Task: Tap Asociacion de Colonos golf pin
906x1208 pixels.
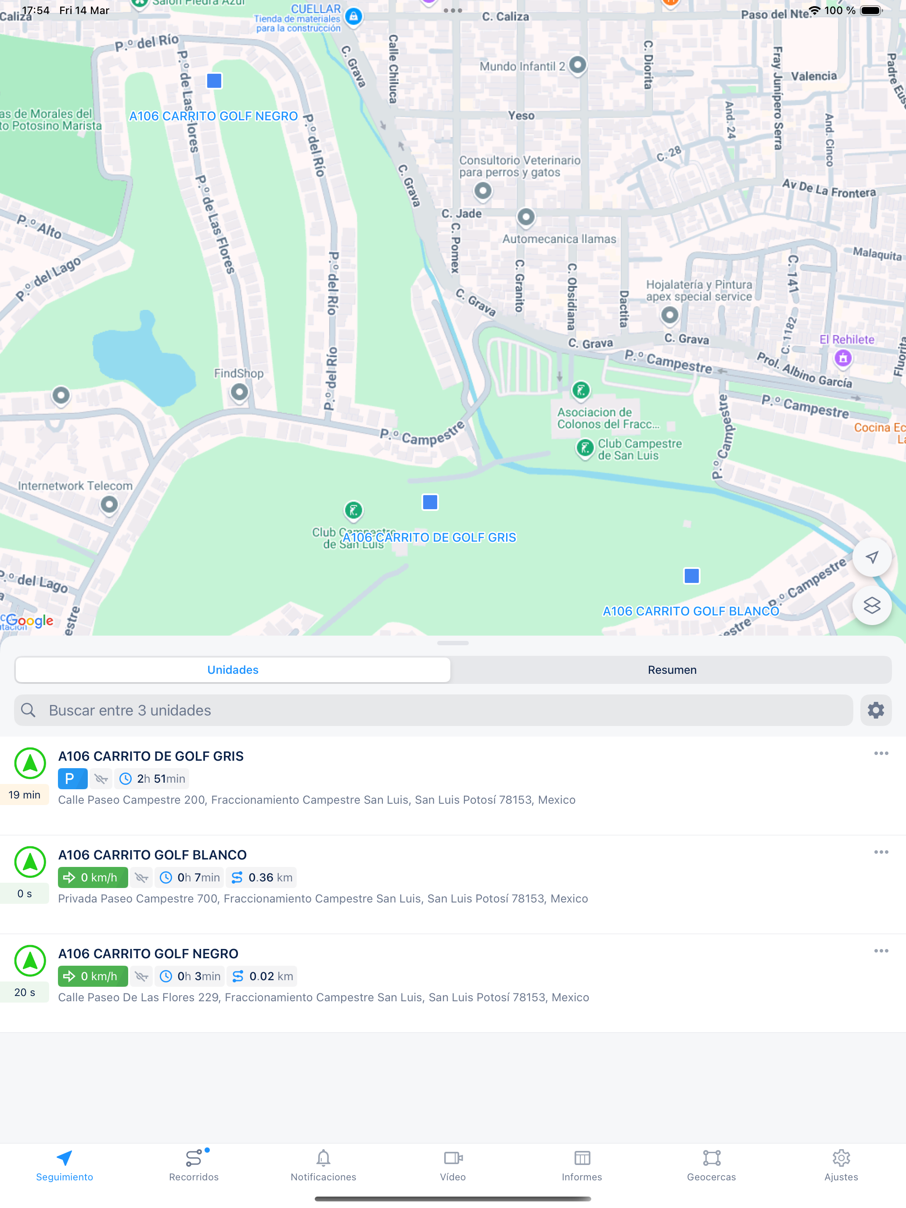Action: tap(581, 391)
